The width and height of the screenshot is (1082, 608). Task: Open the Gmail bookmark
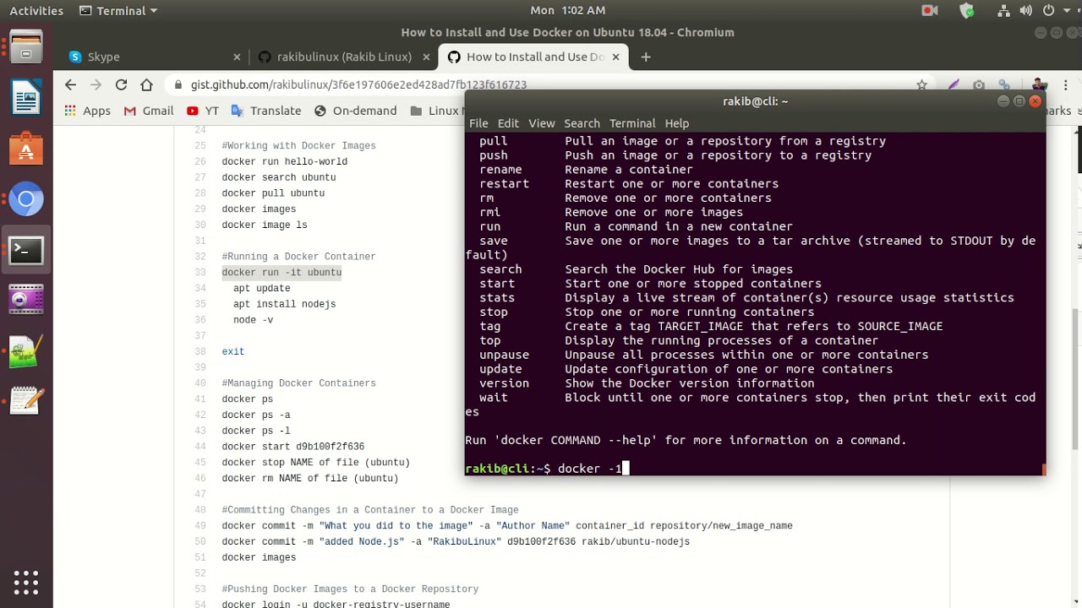coord(149,111)
